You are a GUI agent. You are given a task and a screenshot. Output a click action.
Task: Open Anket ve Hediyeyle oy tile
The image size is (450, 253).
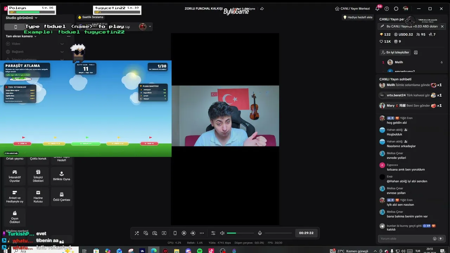pyautogui.click(x=15, y=197)
